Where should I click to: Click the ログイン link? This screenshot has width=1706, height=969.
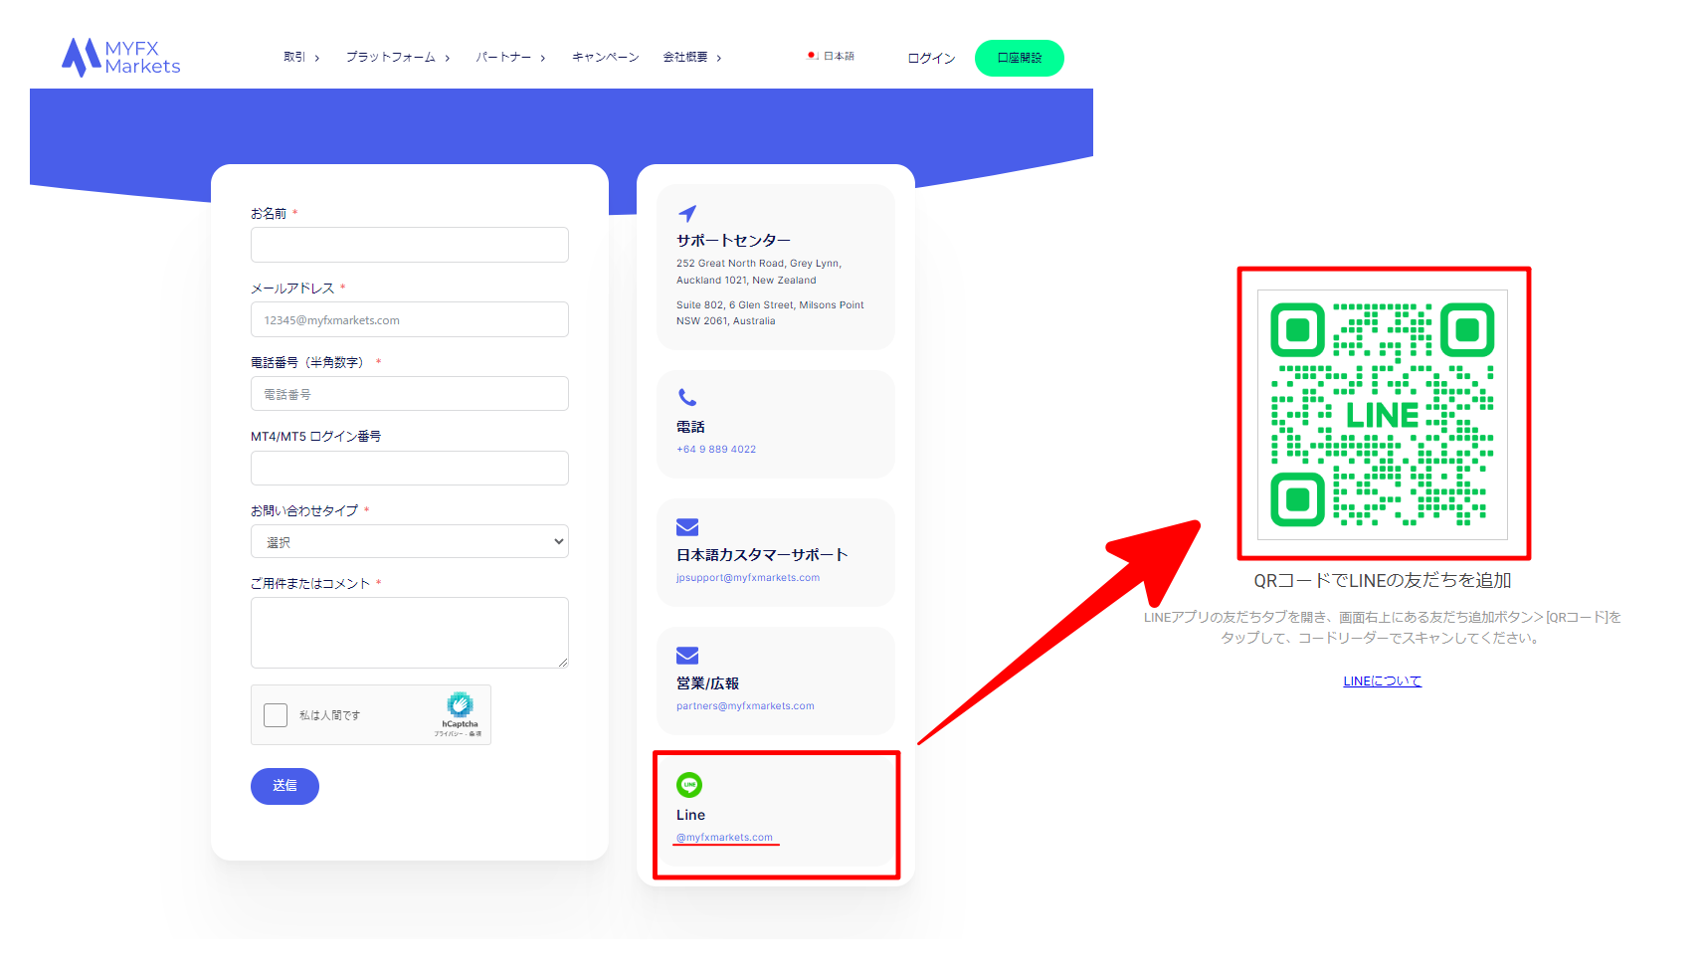coord(931,58)
